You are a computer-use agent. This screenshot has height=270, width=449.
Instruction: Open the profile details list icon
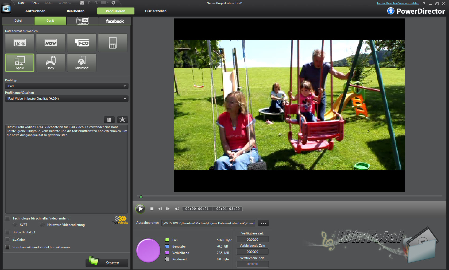(x=109, y=120)
